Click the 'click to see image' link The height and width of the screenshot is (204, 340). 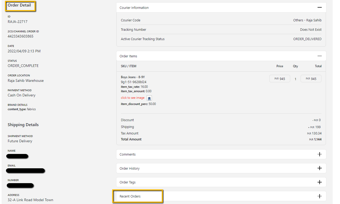(133, 98)
